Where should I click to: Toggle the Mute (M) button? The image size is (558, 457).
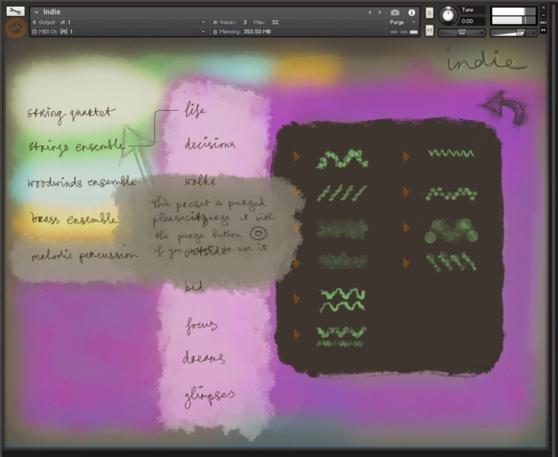429,31
